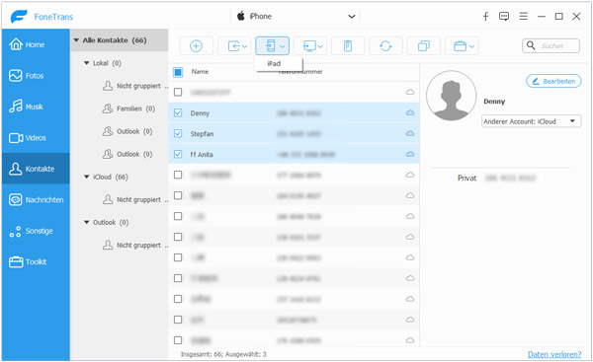The height and width of the screenshot is (362, 593).
Task: Uncheck the Denny contact checkbox
Action: 178,112
